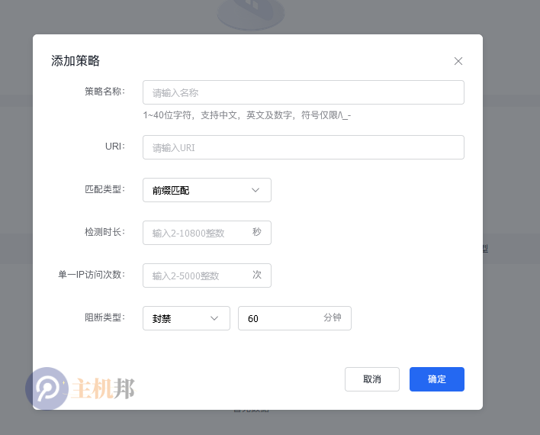Click the 添加策略 dialog title

tap(76, 60)
